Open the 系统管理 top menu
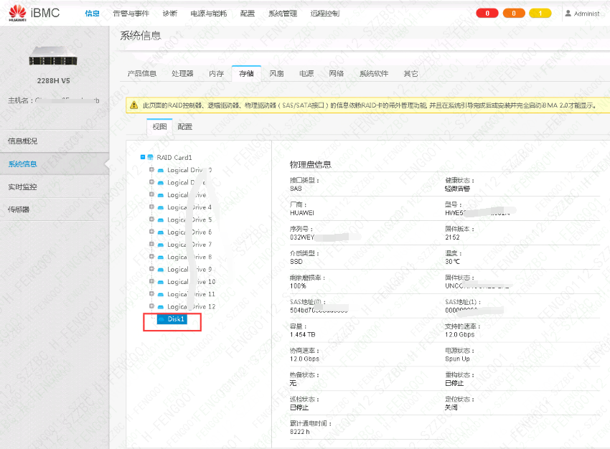The width and height of the screenshot is (610, 449). coord(283,14)
